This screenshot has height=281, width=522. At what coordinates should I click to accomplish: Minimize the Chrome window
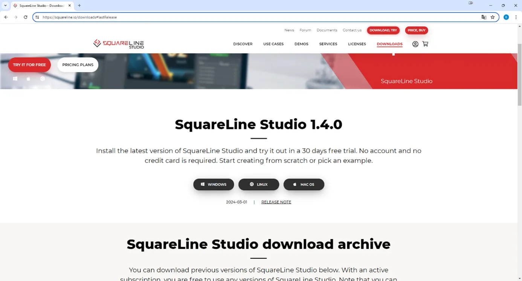pyautogui.click(x=490, y=6)
